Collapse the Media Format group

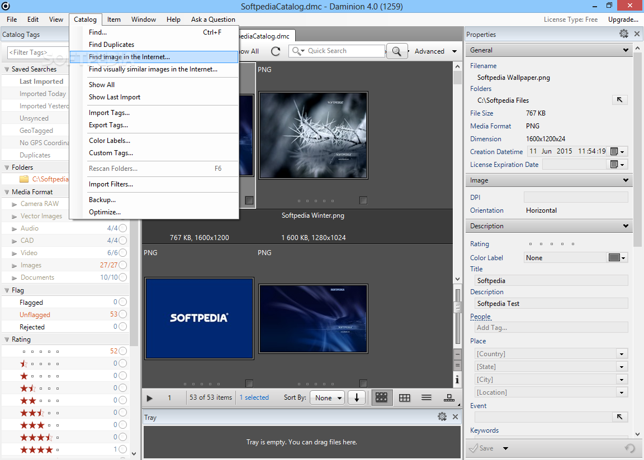pyautogui.click(x=7, y=192)
